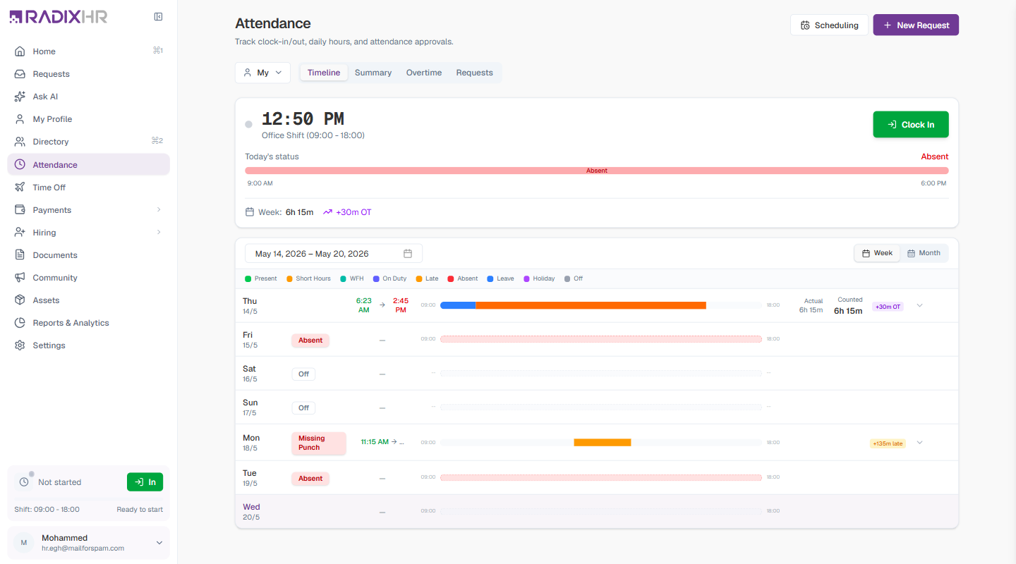Switch timeline to Month view

(x=924, y=253)
